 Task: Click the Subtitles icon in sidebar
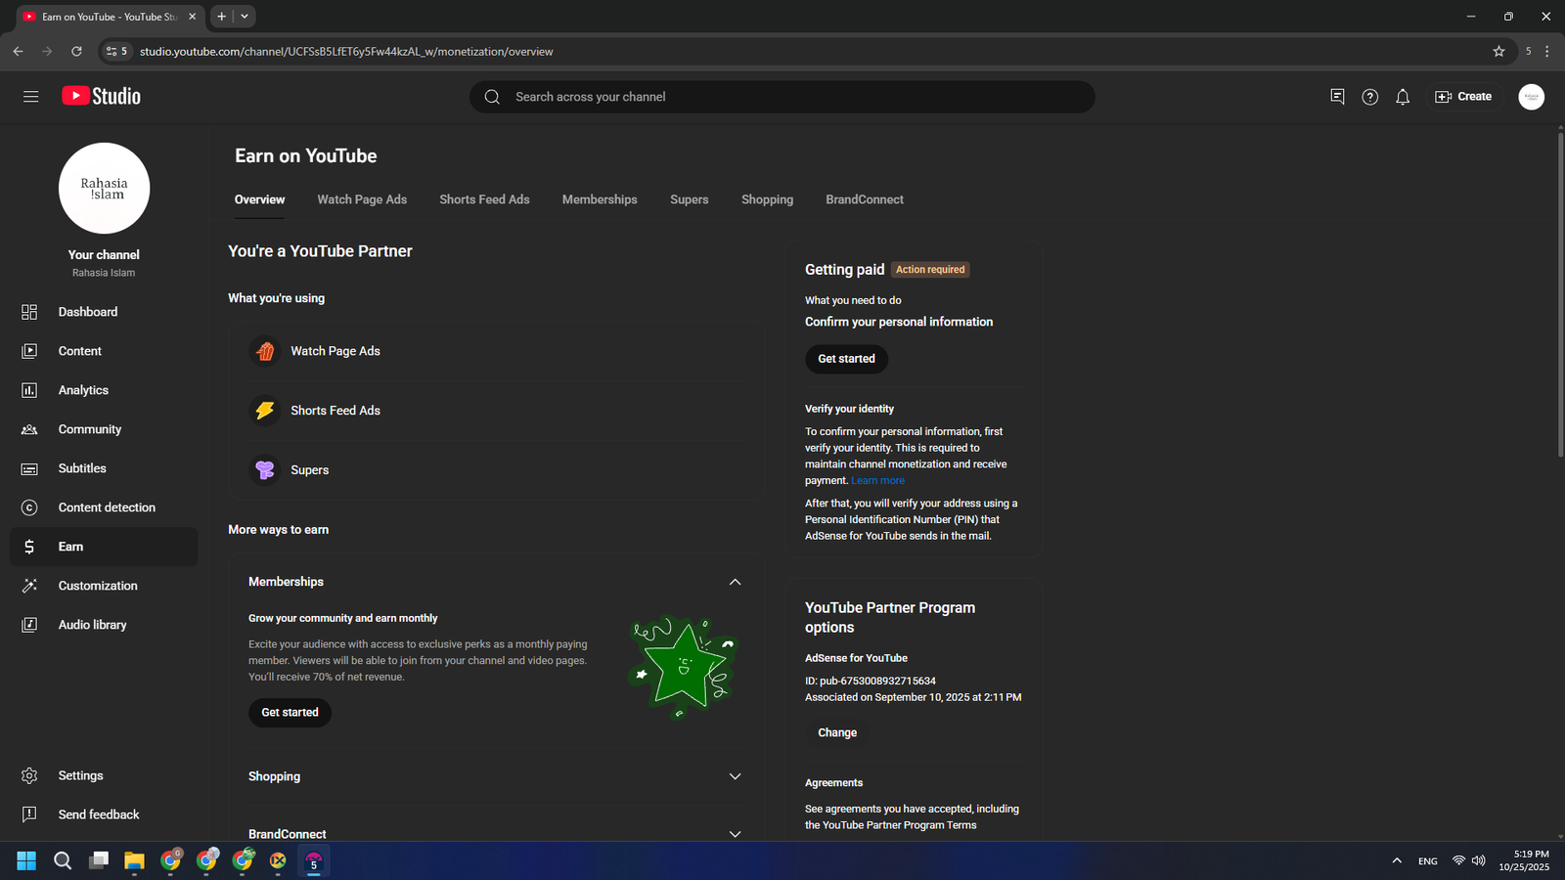pyautogui.click(x=29, y=468)
